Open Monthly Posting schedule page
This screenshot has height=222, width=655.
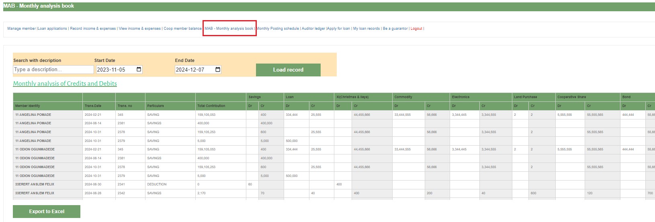(278, 29)
